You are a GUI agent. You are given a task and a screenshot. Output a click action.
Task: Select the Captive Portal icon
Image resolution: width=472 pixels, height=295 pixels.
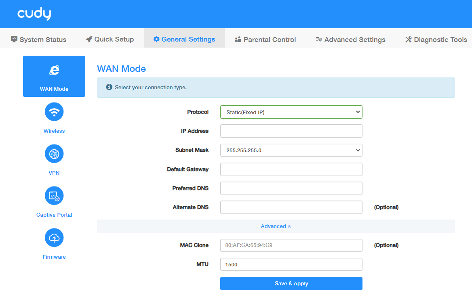click(x=54, y=196)
